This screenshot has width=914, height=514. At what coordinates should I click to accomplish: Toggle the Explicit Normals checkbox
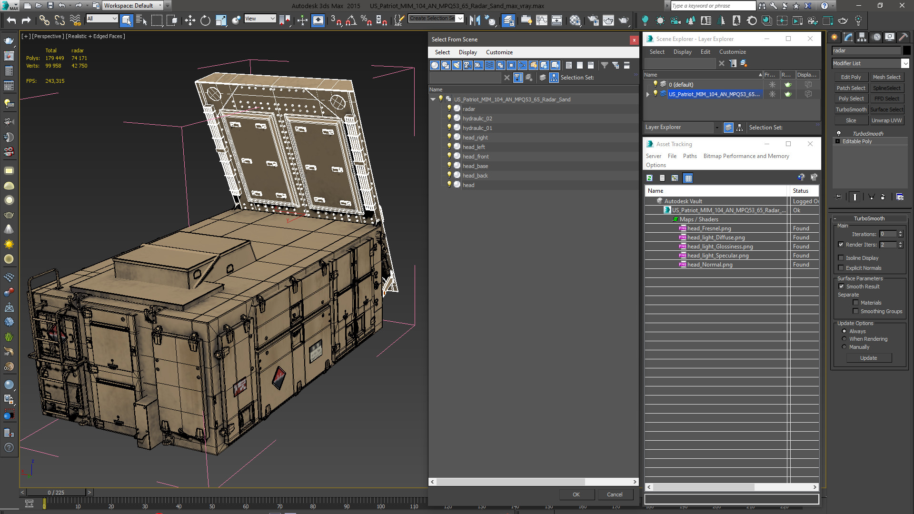pyautogui.click(x=841, y=268)
